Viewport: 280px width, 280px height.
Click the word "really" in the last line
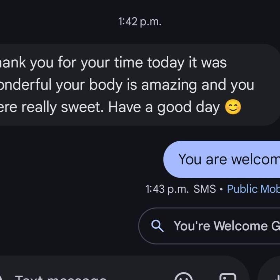click(40, 107)
